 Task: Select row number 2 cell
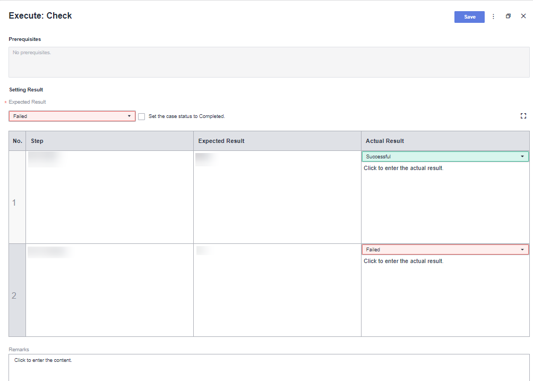pos(14,295)
